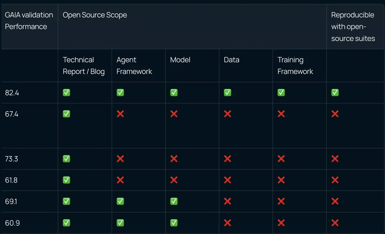The image size is (385, 234).
Task: Click the red cross for 60.9 Training Framework
Action: (x=281, y=223)
